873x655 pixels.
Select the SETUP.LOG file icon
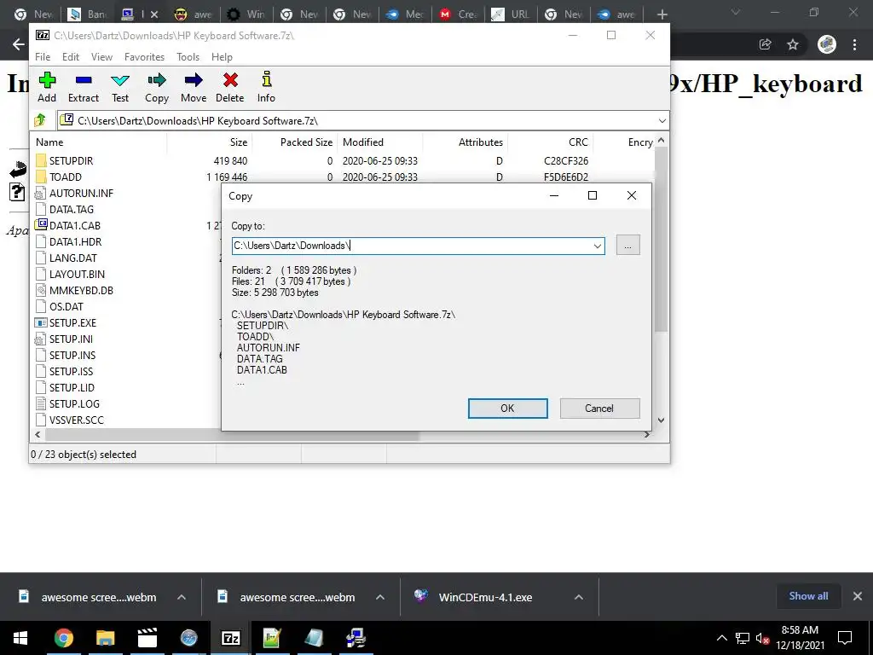pos(41,403)
